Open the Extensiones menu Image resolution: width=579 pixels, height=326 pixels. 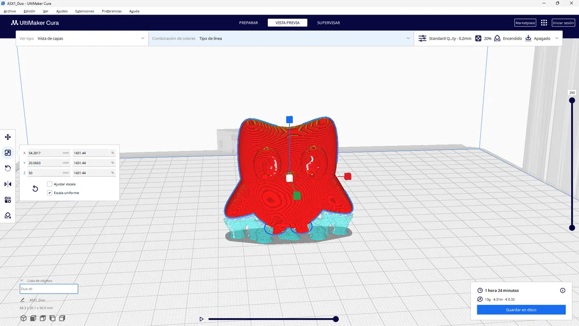point(84,10)
